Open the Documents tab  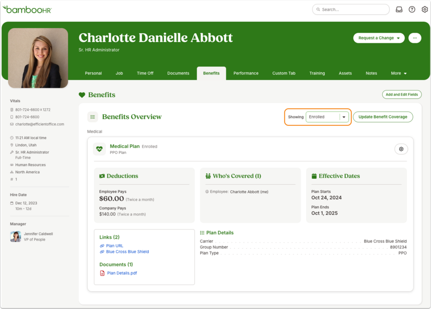click(x=178, y=73)
